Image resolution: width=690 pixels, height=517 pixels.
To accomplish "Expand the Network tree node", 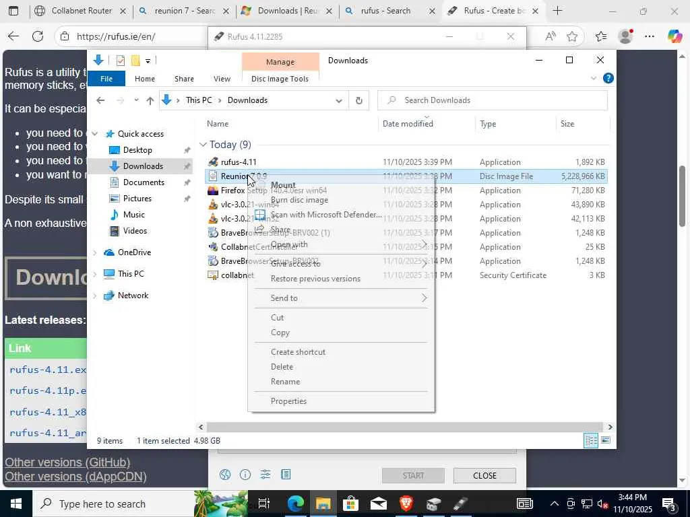I will 94,296.
